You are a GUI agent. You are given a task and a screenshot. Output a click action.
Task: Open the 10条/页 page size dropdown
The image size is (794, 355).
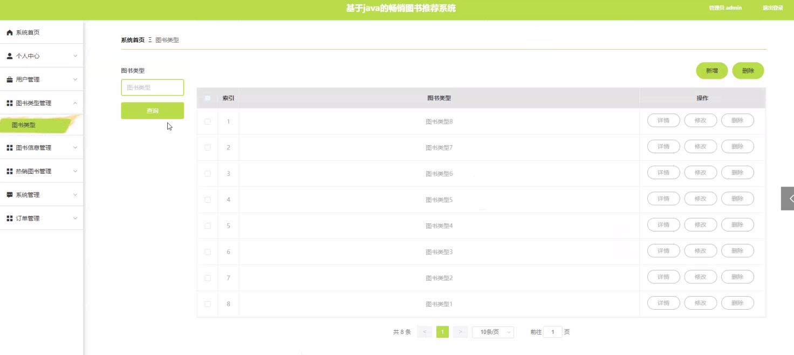point(492,332)
